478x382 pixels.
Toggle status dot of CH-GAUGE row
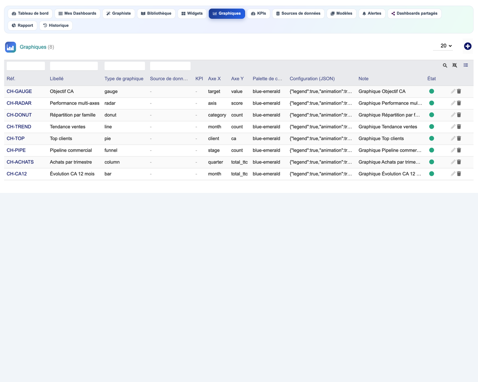(431, 92)
